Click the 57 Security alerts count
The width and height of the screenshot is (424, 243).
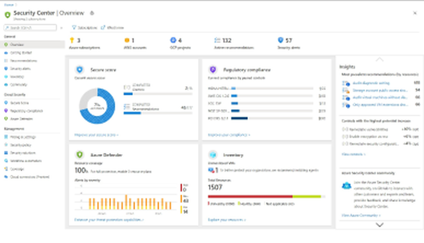[x=288, y=40]
